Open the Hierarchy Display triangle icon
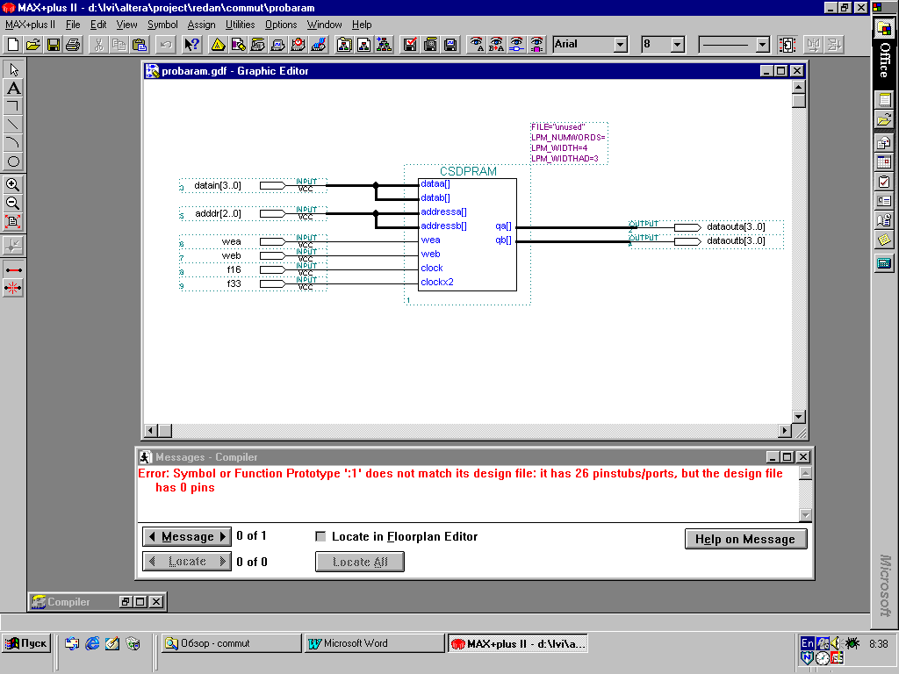Viewport: 899px width, 674px height. click(x=218, y=45)
